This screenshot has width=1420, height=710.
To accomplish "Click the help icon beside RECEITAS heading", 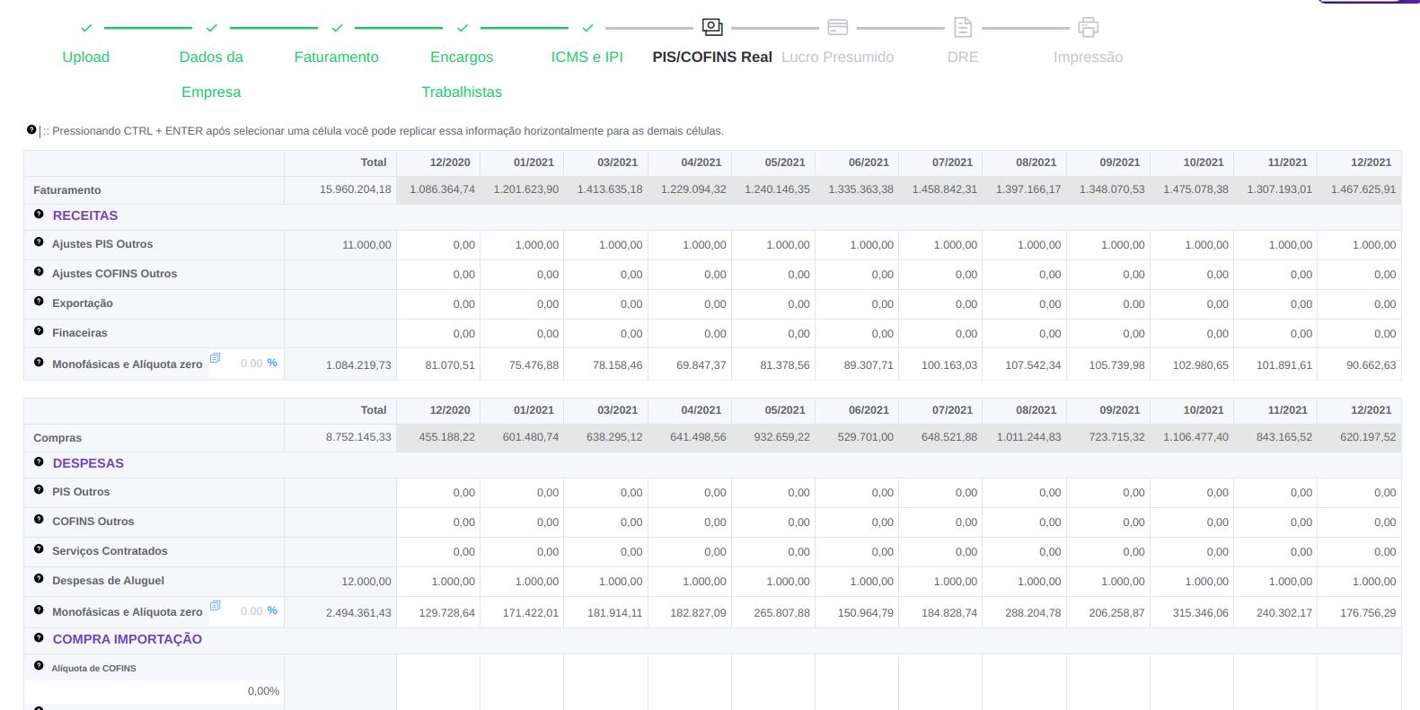I will pos(39,215).
